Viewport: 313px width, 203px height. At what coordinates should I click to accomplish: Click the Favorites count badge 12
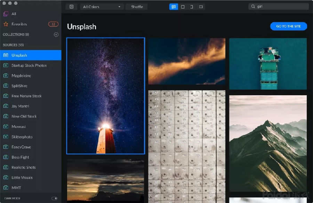click(53, 24)
